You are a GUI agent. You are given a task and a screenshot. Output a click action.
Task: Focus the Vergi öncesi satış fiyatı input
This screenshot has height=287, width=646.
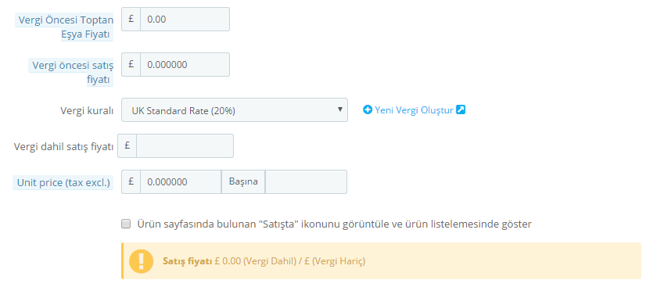tap(185, 64)
